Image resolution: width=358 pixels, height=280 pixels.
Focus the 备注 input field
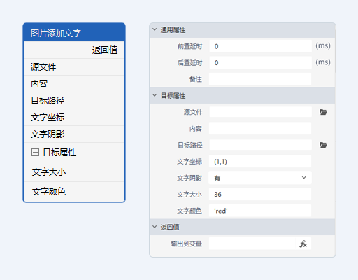coord(260,79)
